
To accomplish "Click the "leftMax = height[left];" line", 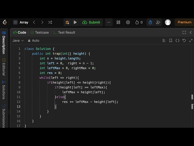I will coord(84,92).
